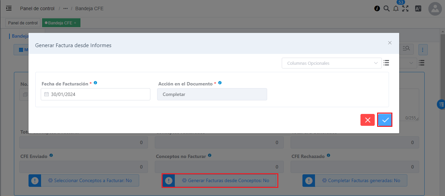Toggle the sidebar menu collapse icon
This screenshot has width=445, height=196.
click(x=9, y=8)
